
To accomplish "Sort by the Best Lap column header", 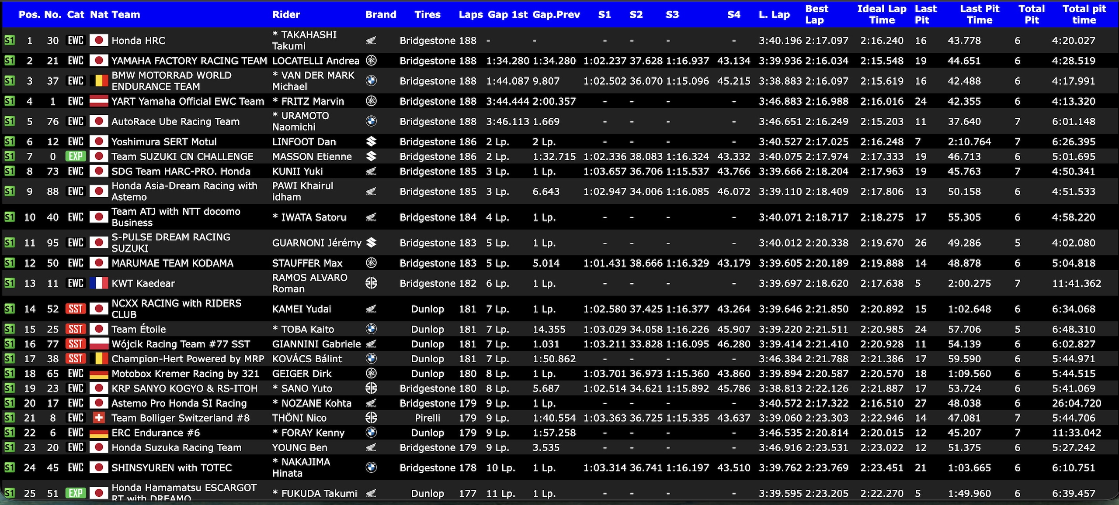I will coord(817,14).
